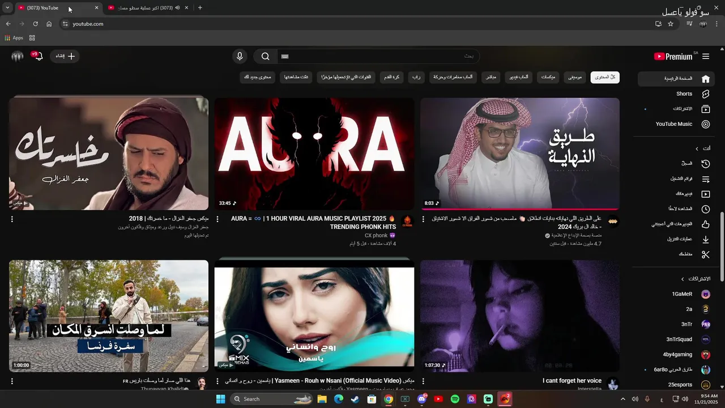Open a new Chrome tab

[x=200, y=8]
